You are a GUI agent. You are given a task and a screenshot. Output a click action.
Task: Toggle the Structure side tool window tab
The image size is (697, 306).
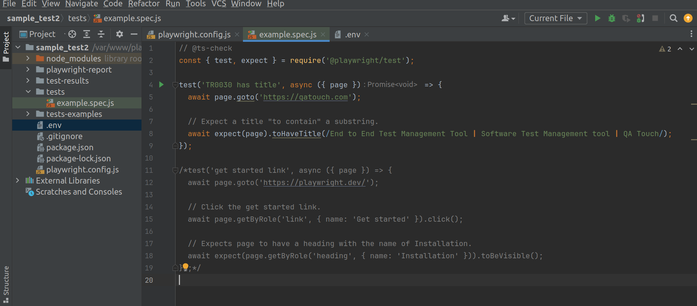[x=6, y=284]
